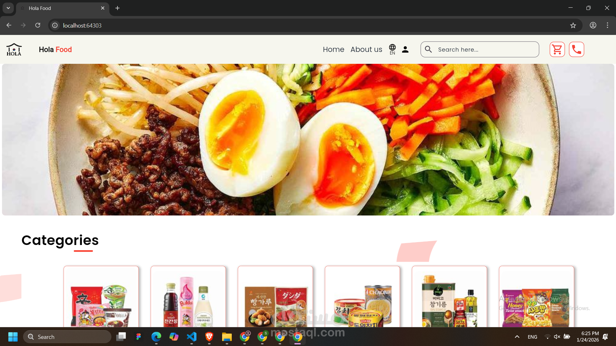
Task: Click the bibimbap hero banner image
Action: [308, 139]
